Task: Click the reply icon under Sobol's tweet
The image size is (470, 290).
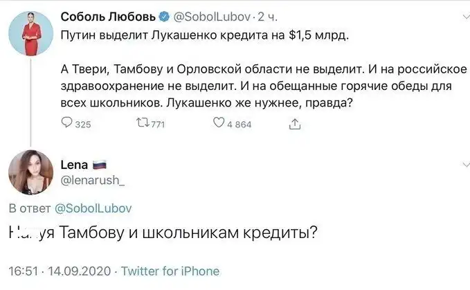Action: pos(67,124)
